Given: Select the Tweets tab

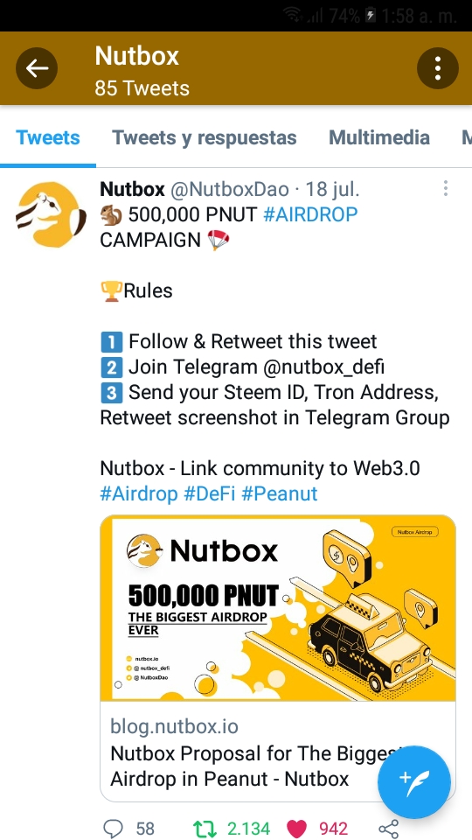Looking at the screenshot, I should 48,137.
